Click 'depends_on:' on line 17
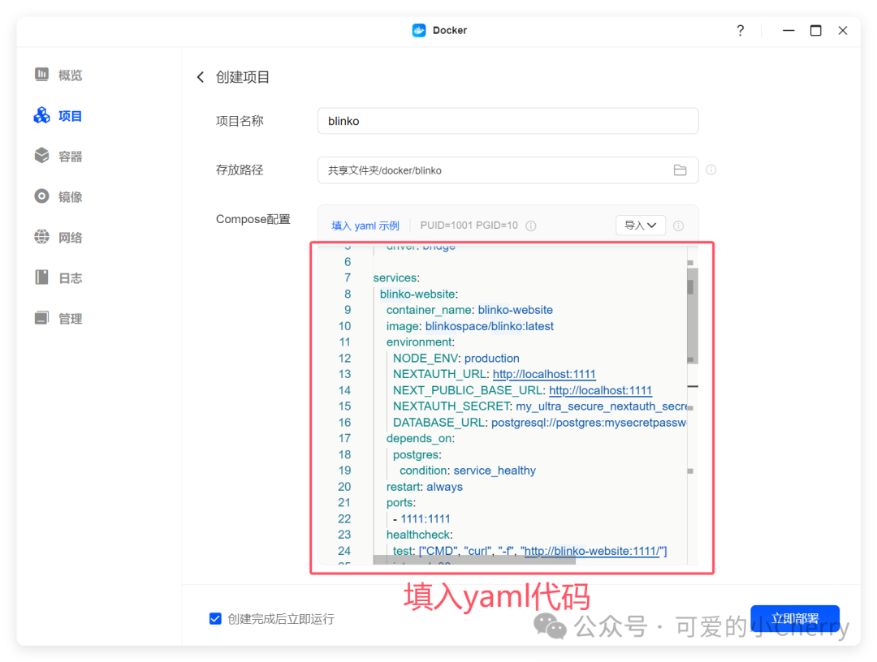The width and height of the screenshot is (877, 662). tap(421, 439)
